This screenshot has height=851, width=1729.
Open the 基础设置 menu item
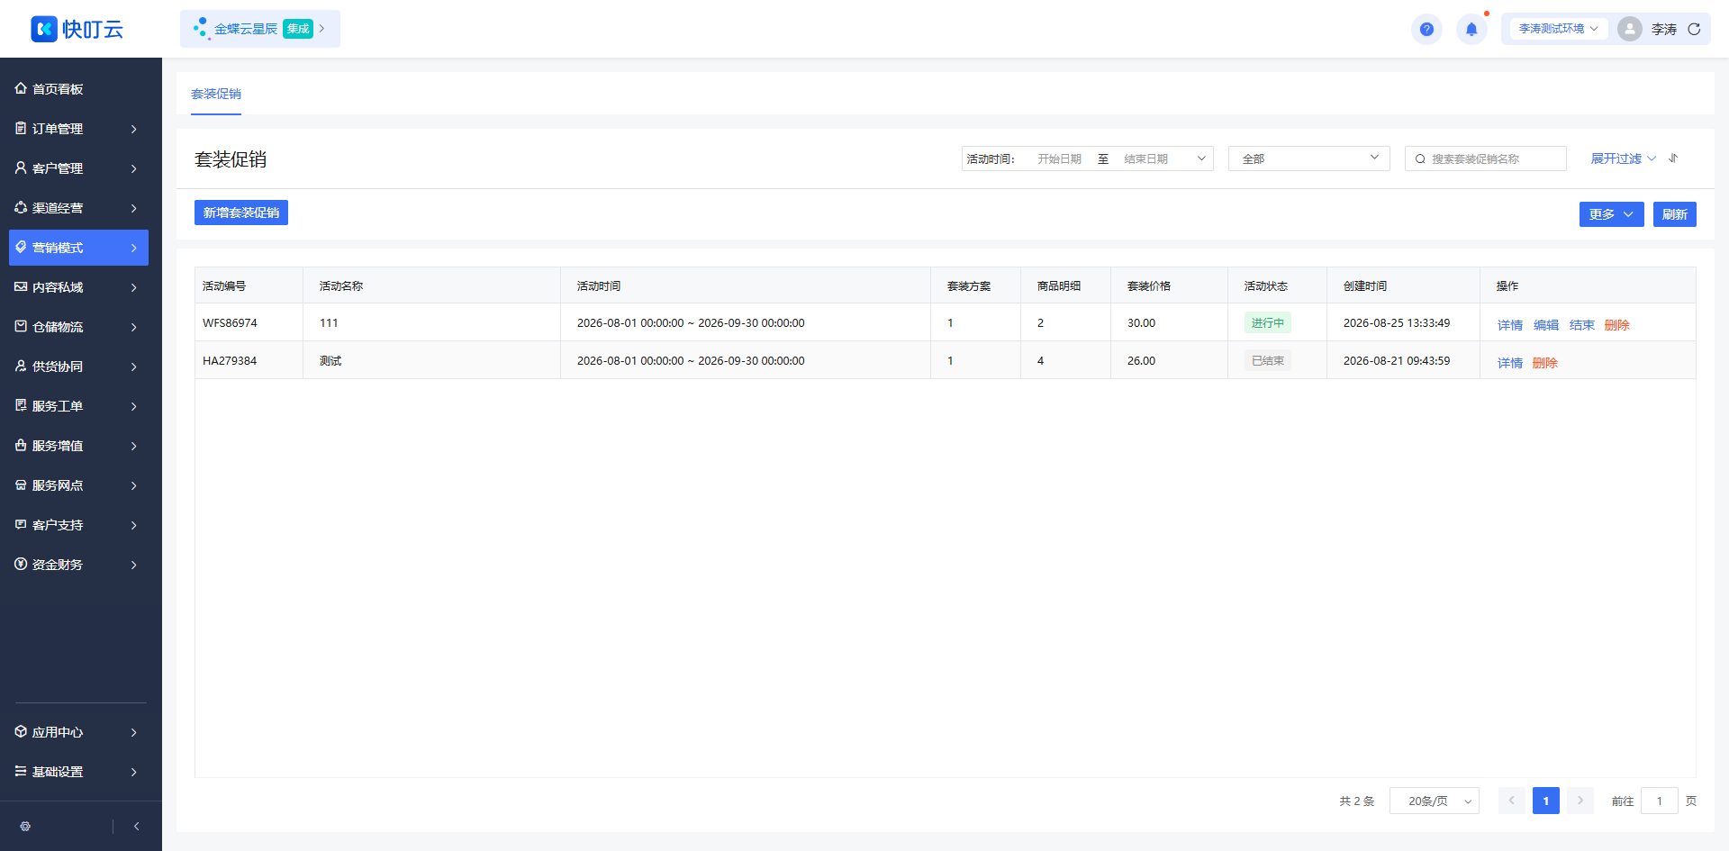click(x=78, y=772)
